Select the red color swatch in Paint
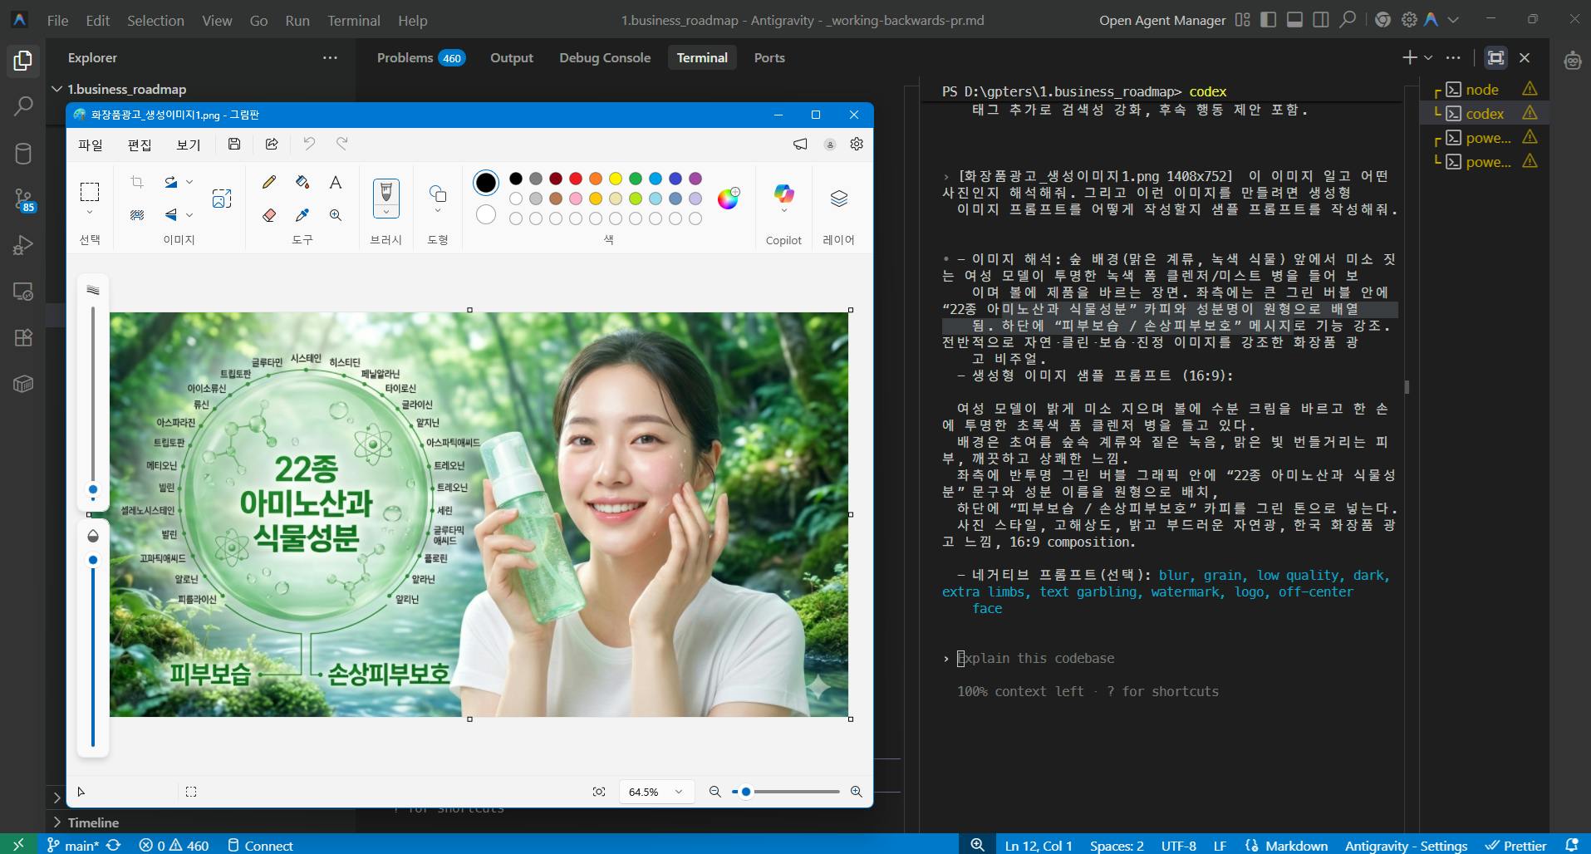Viewport: 1591px width, 854px height. [575, 179]
